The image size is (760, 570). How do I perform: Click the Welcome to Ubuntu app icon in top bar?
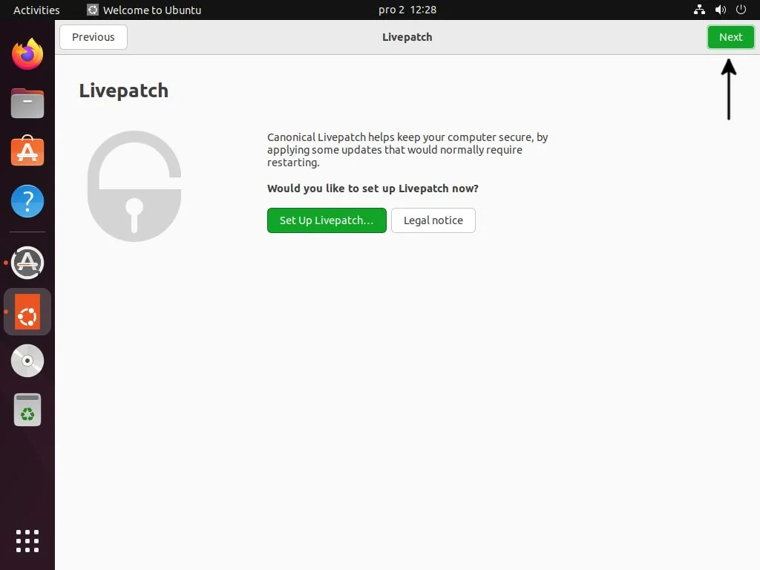(x=93, y=10)
